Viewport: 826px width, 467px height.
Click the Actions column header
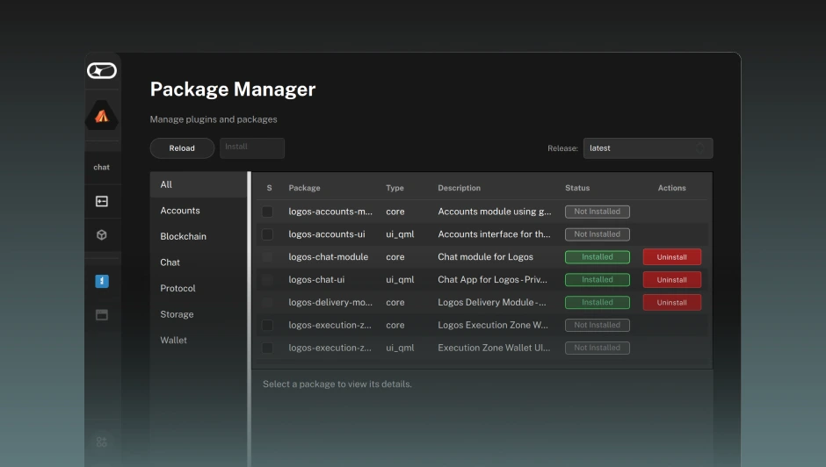tap(671, 188)
